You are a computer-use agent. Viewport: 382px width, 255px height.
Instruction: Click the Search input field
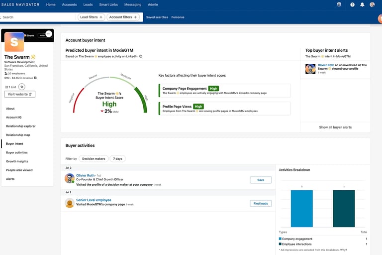pos(38,17)
